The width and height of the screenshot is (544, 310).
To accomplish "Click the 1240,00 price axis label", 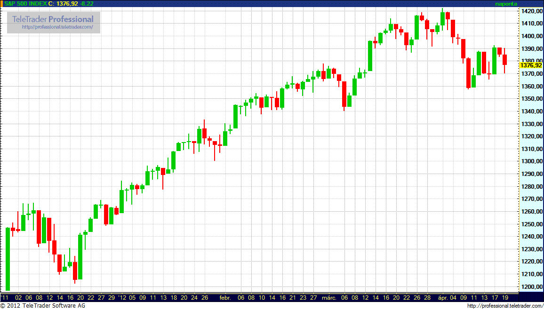I will 531,237.
